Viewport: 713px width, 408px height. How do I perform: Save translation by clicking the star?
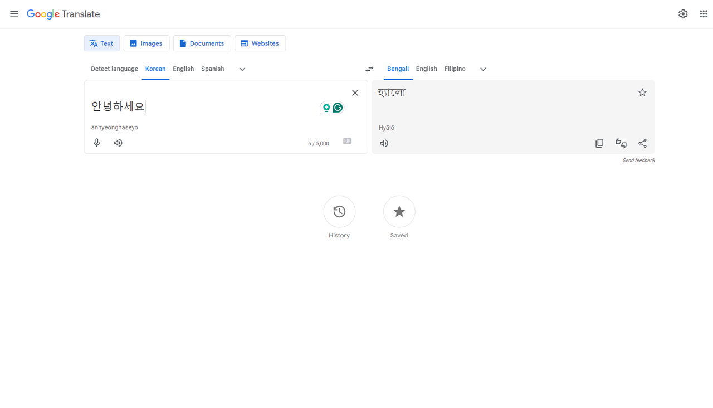pos(642,92)
